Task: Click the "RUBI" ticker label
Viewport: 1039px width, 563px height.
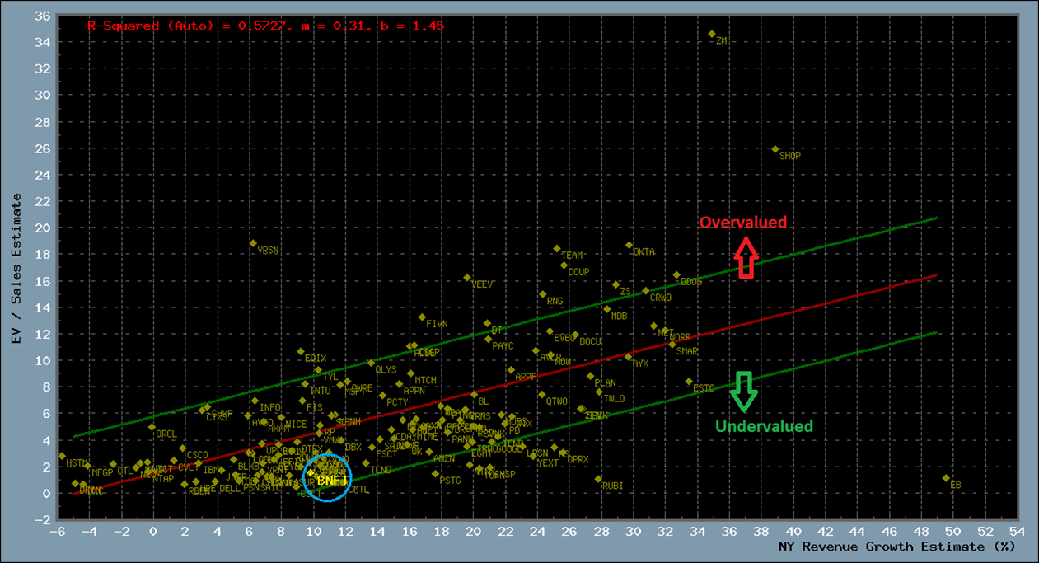Action: click(x=613, y=486)
